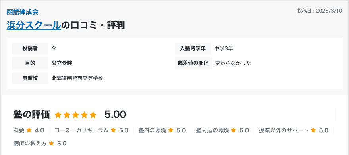
Task: Click the 入塾時学年 label cell
Action: (x=193, y=48)
